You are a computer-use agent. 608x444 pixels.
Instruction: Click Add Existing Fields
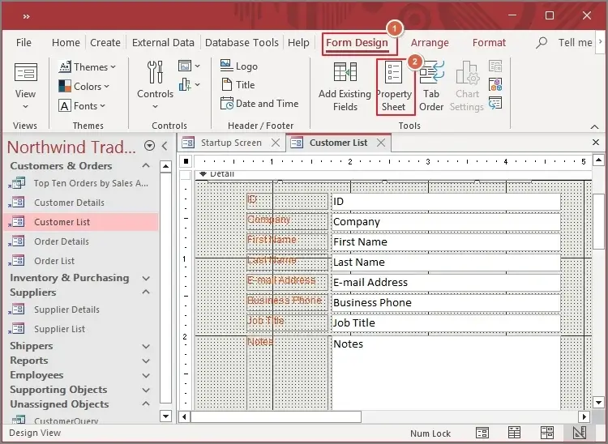tap(345, 87)
